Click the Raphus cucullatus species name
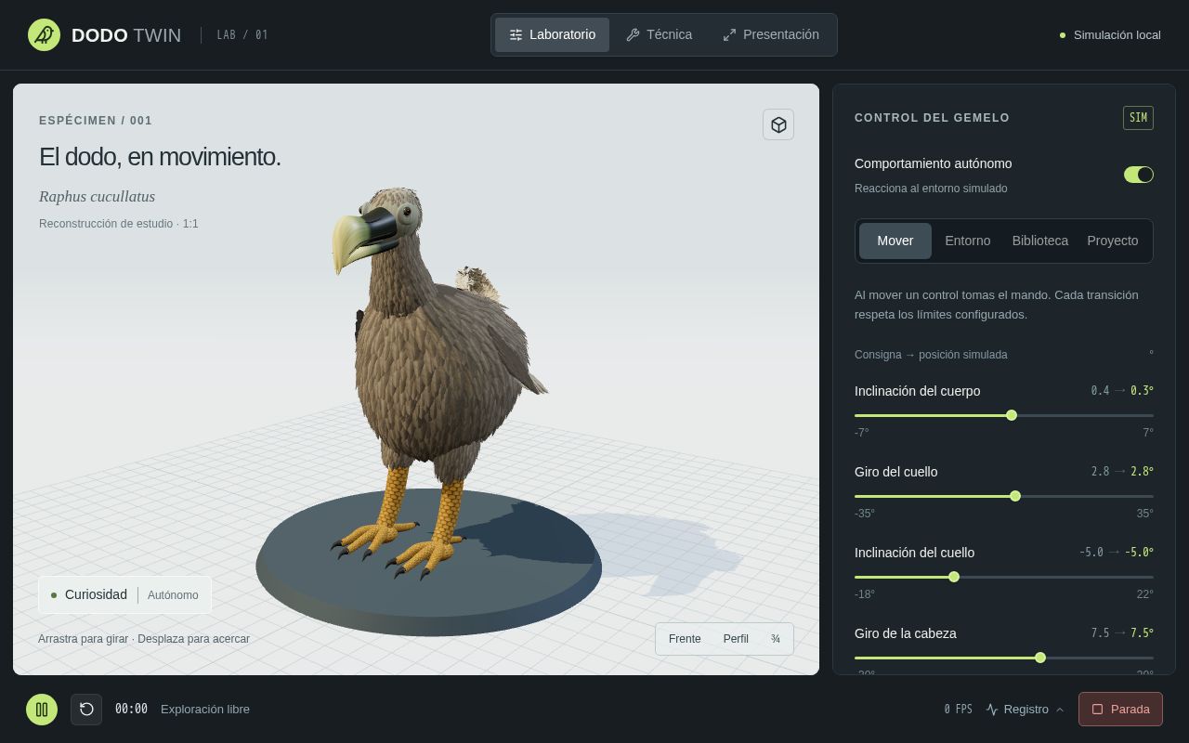1189x743 pixels. click(97, 197)
